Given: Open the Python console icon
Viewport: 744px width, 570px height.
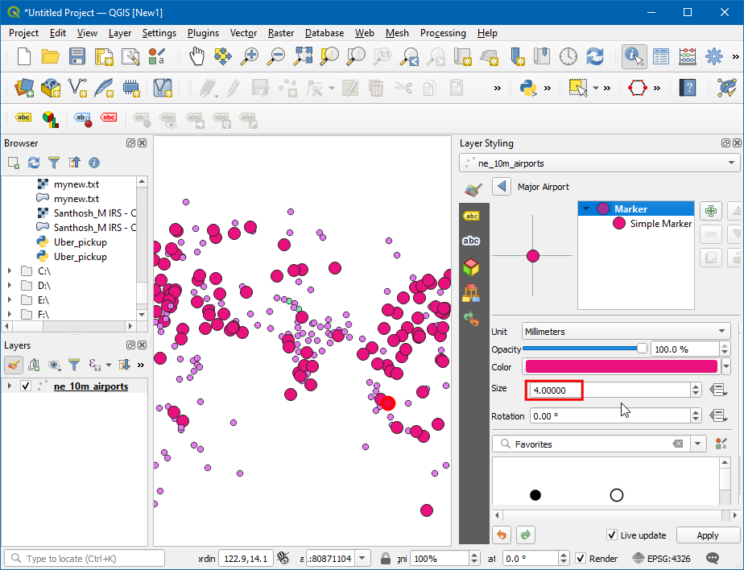Looking at the screenshot, I should [528, 87].
